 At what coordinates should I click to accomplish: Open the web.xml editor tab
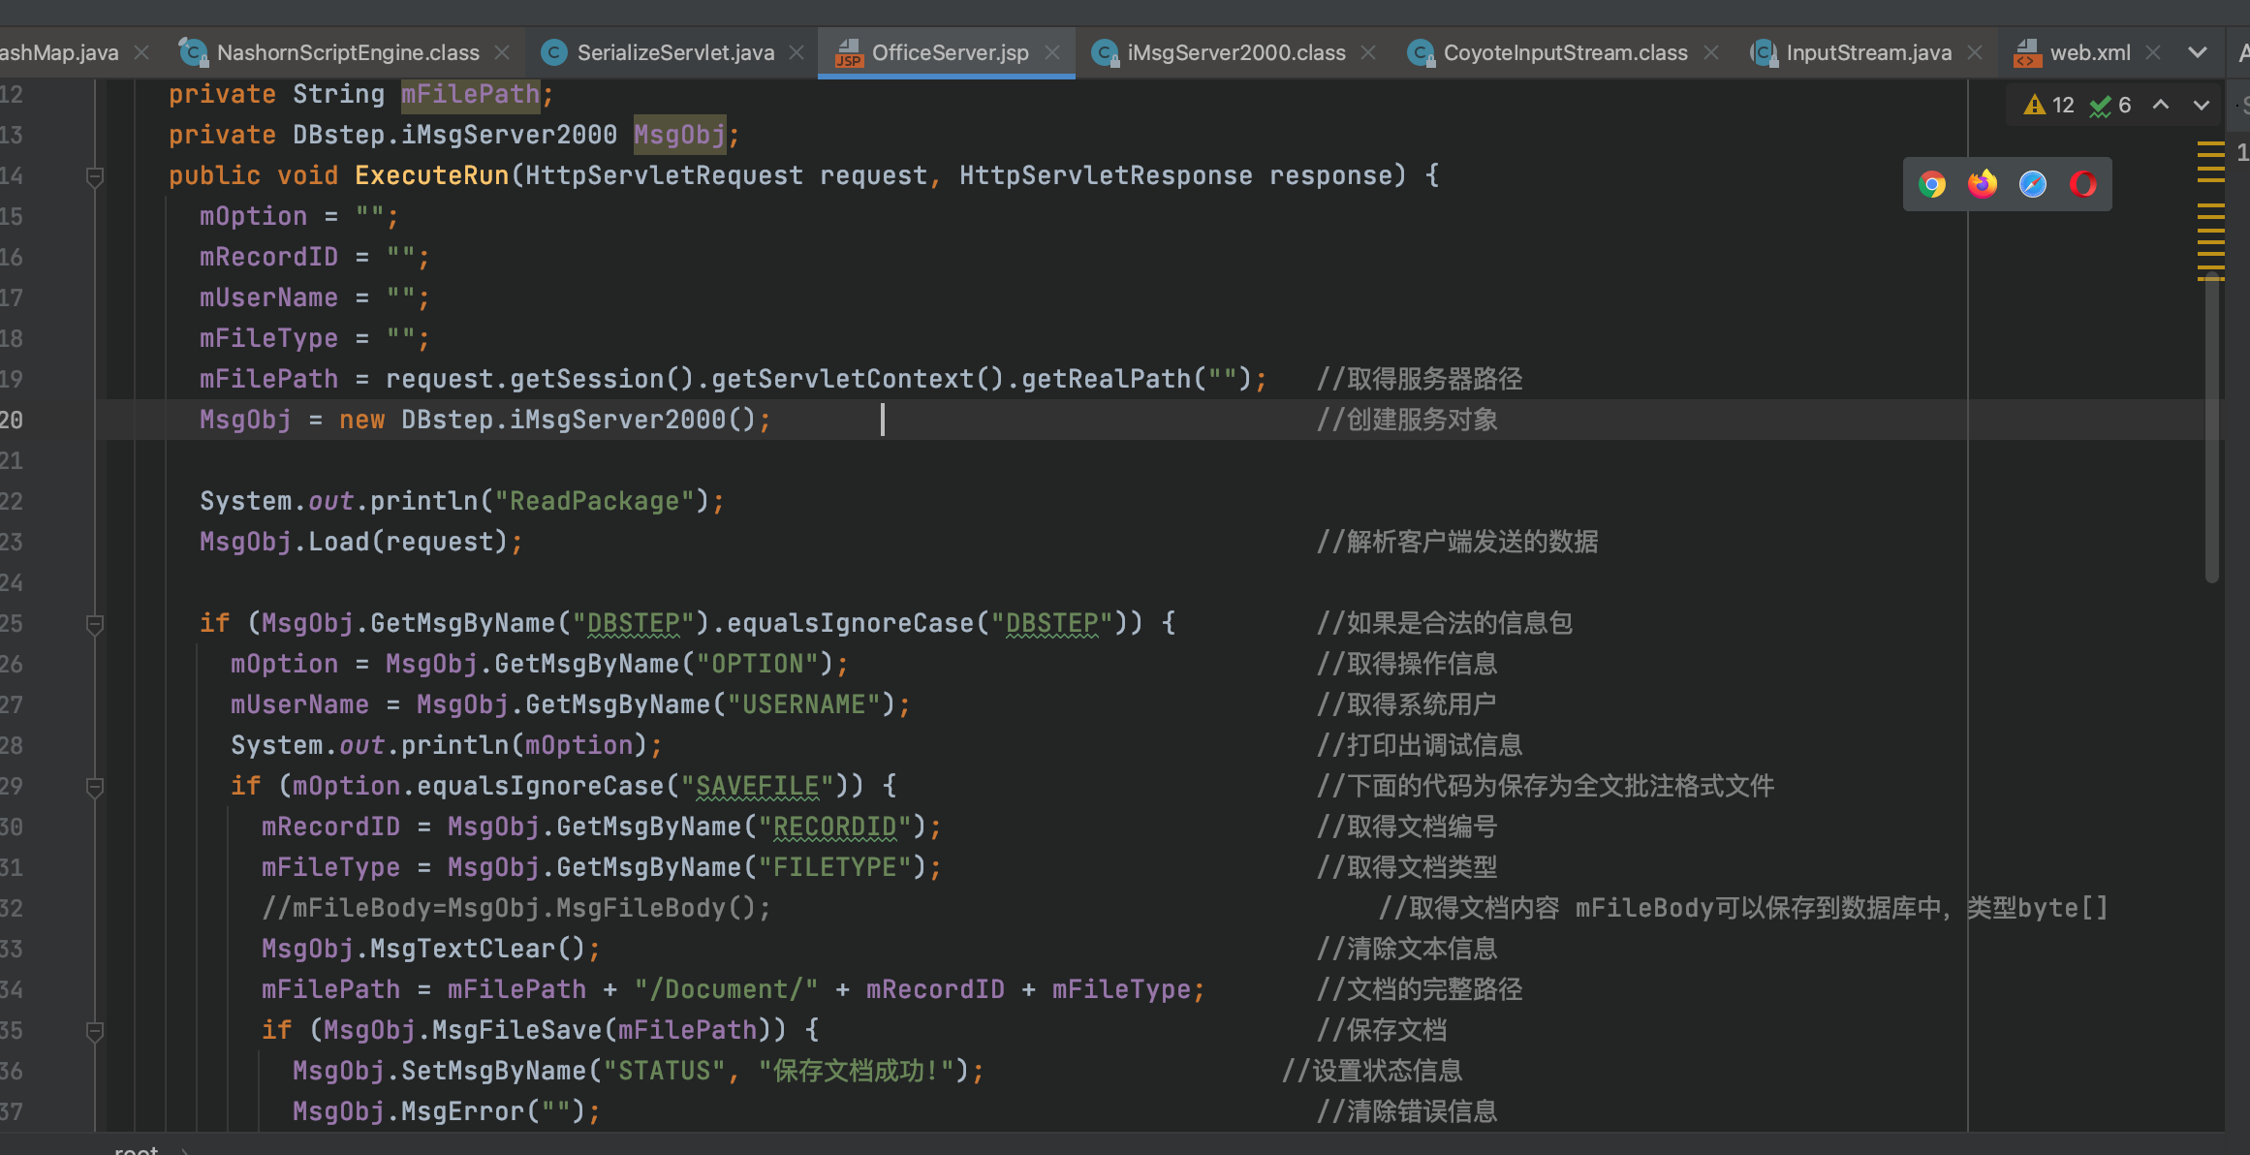(2089, 52)
